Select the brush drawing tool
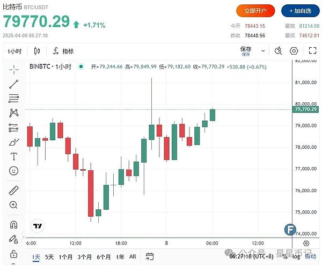Viewport: 322px width, 266px height. click(x=13, y=142)
